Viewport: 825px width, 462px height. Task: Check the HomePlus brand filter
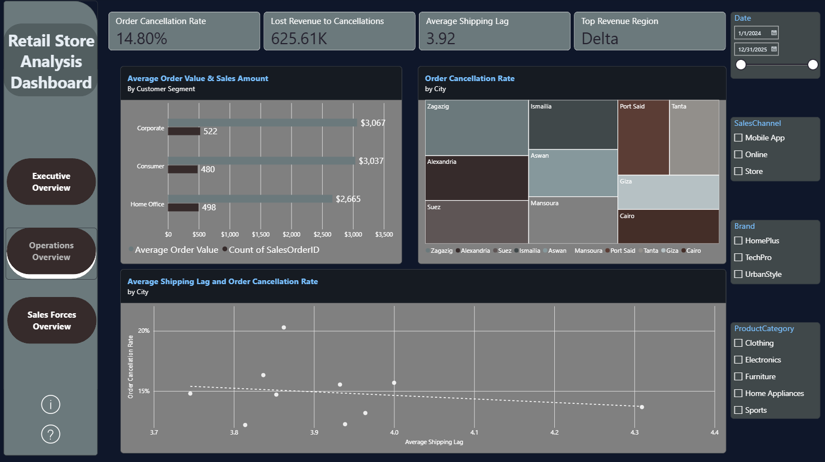point(738,241)
